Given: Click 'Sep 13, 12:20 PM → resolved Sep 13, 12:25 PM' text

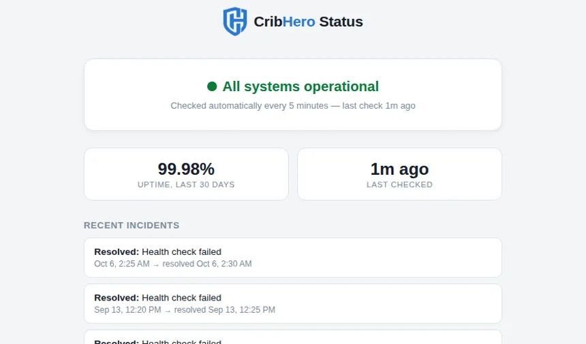Looking at the screenshot, I should (185, 310).
